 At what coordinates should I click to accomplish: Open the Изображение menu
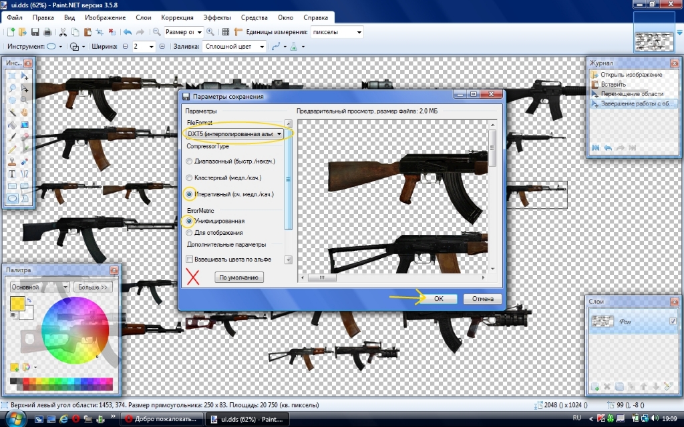[105, 18]
